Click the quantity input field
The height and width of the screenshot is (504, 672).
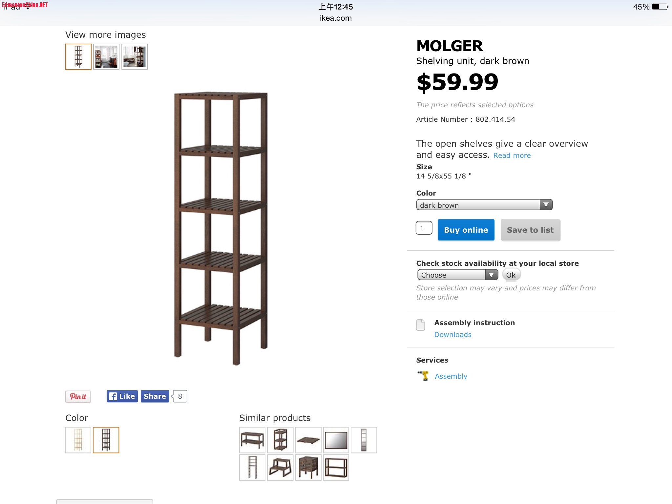tap(424, 228)
